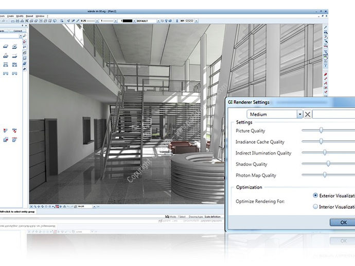Click the layered slab icon in the left palette's top row
This screenshot has width=355, height=266.
(x=14, y=47)
